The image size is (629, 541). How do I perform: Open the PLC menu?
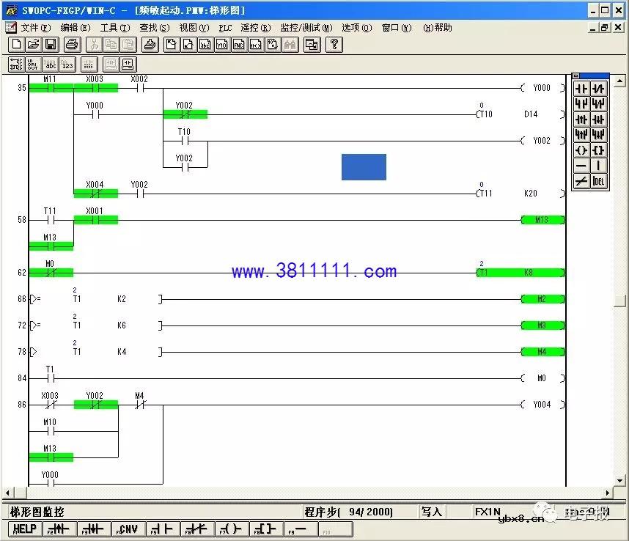click(x=225, y=28)
